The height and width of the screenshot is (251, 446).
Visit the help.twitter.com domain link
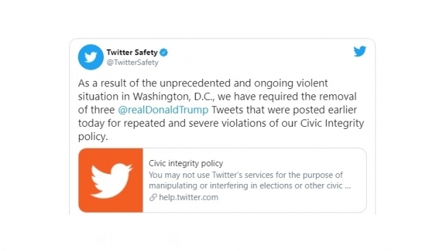click(x=188, y=197)
